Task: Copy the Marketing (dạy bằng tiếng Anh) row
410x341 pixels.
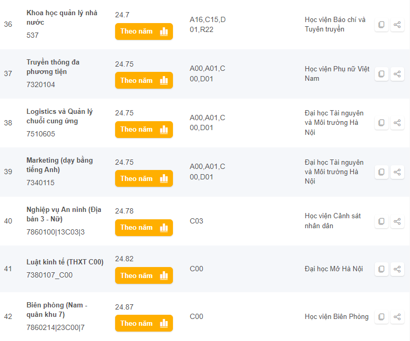Action: [x=382, y=172]
